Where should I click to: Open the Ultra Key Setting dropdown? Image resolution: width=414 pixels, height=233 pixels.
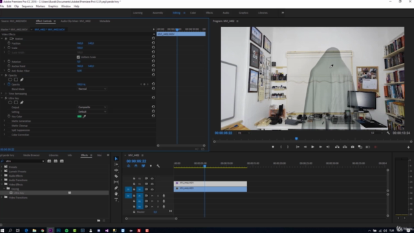click(x=92, y=112)
